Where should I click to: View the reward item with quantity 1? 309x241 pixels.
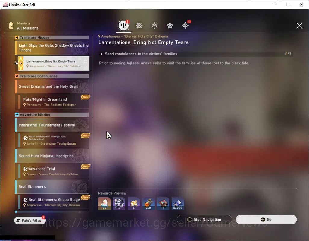[163, 204]
